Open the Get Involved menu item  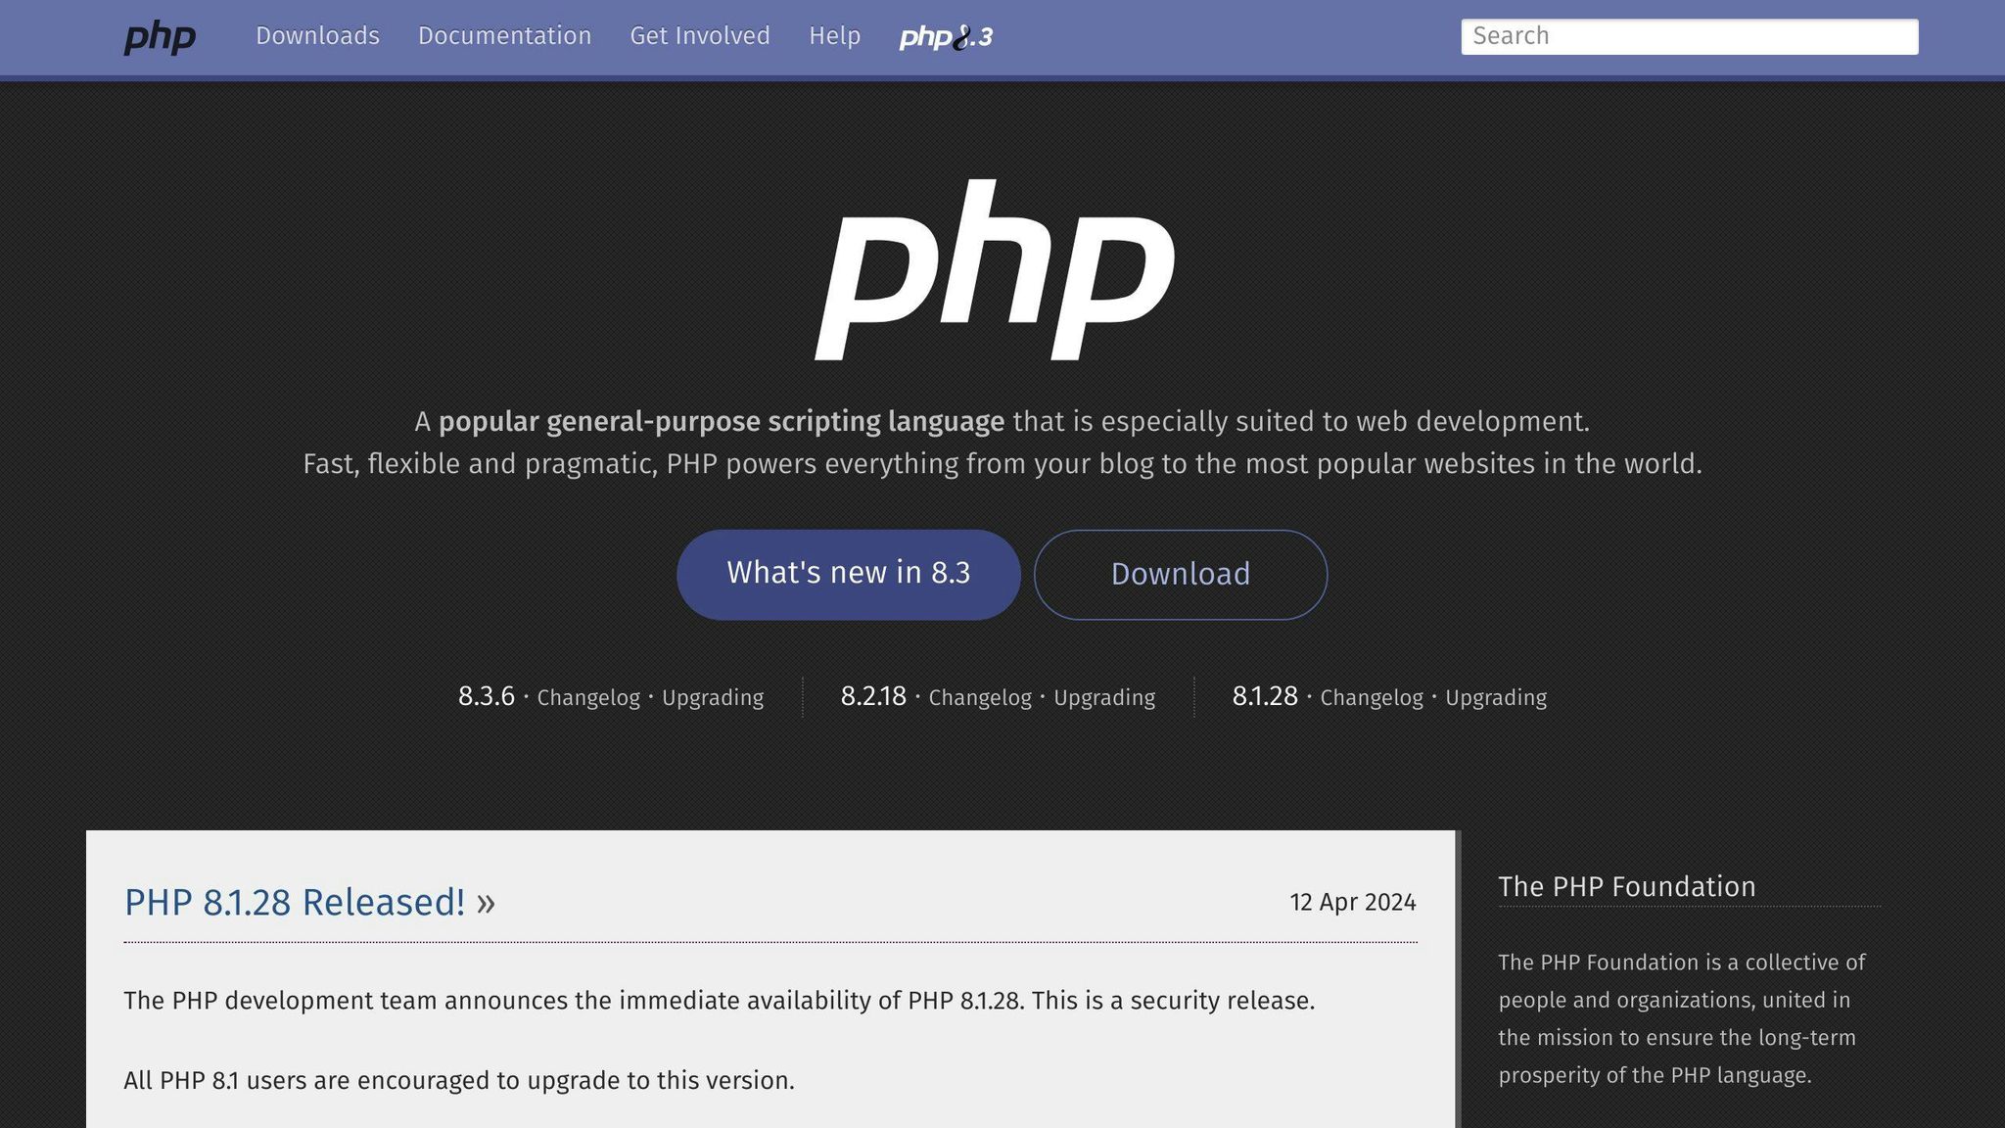coord(700,36)
